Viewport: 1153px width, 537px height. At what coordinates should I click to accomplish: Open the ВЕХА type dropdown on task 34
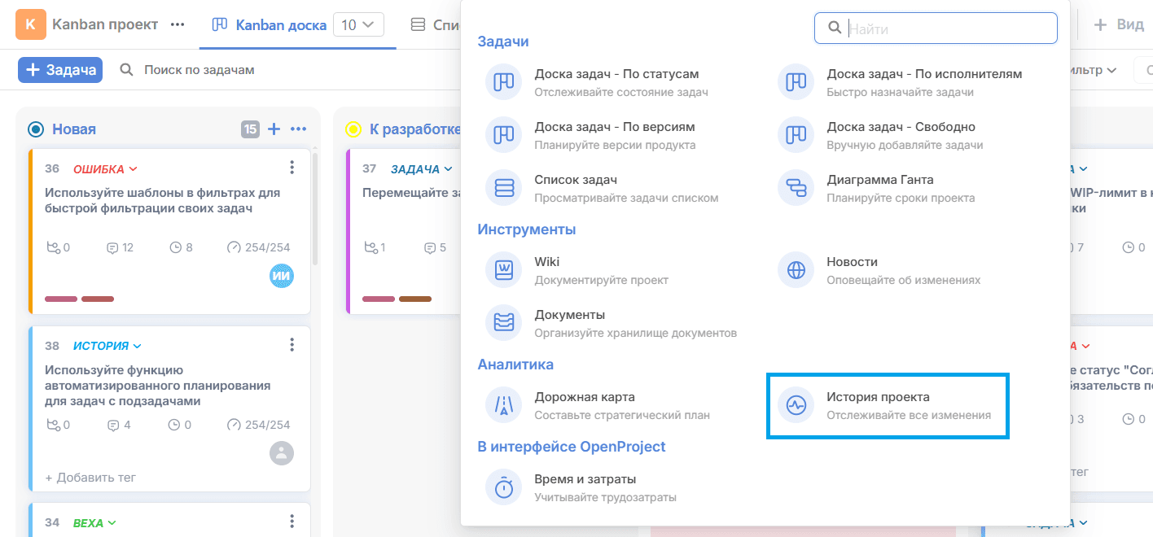click(94, 523)
